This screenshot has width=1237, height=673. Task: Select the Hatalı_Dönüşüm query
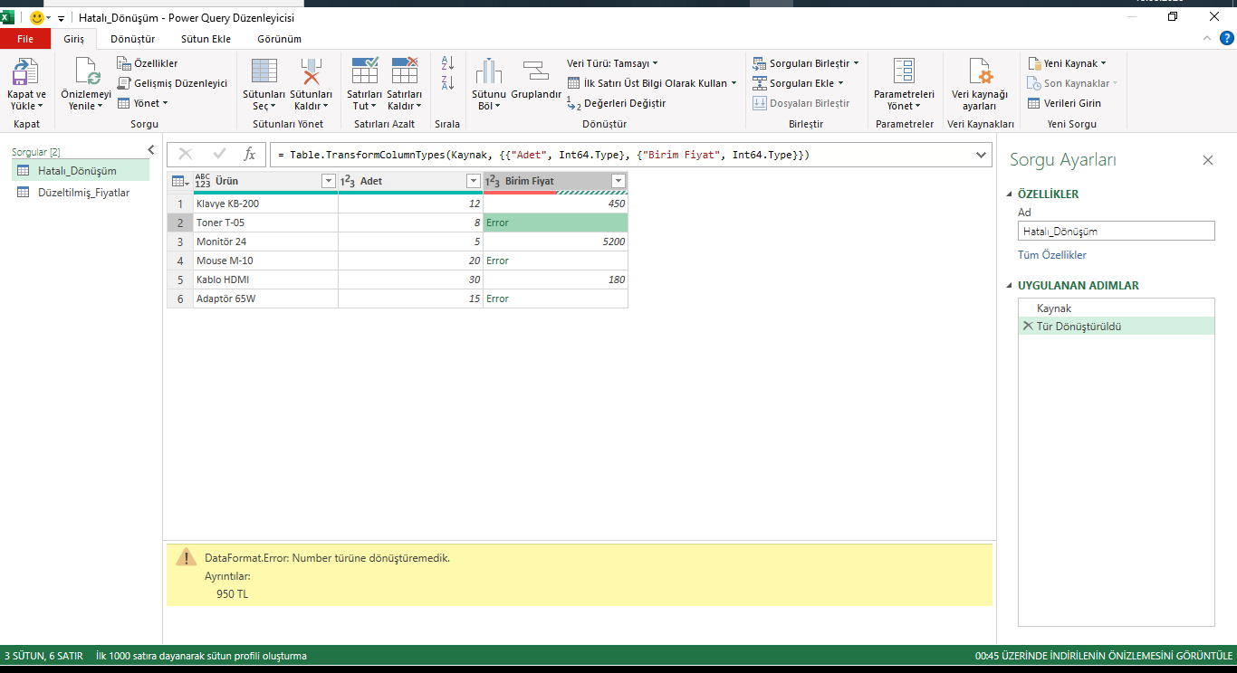(81, 170)
